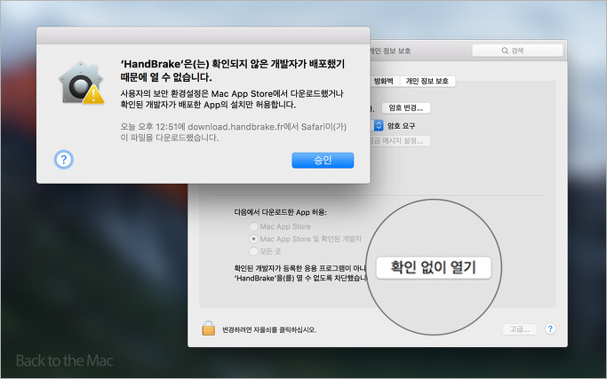
Task: Click the 승인 button in HandBrake alert
Action: (x=323, y=160)
